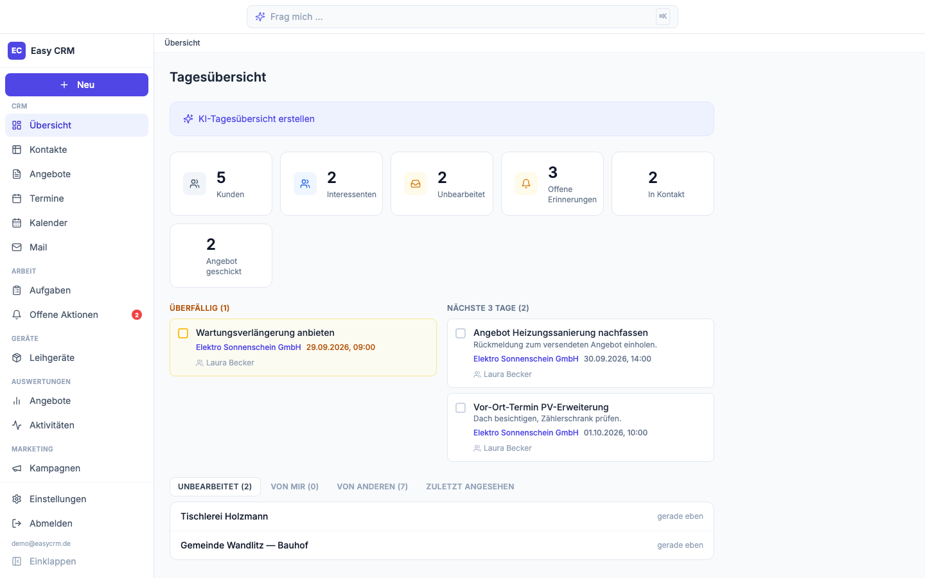Click the Kalender icon in sidebar

coord(17,223)
